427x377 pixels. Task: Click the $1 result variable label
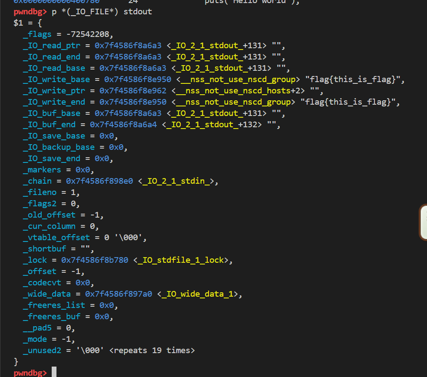18,23
